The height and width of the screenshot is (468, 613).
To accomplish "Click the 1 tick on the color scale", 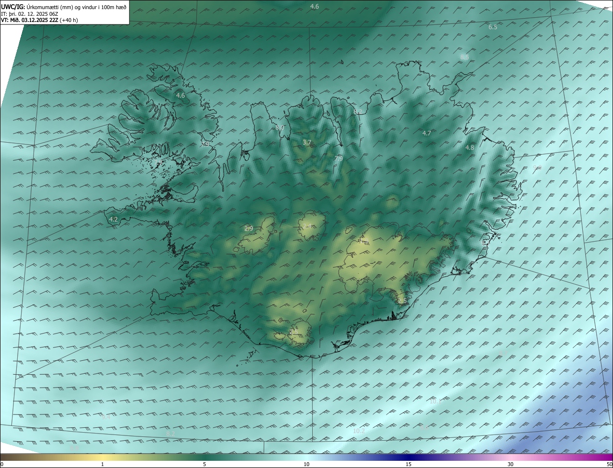I will pyautogui.click(x=102, y=465).
